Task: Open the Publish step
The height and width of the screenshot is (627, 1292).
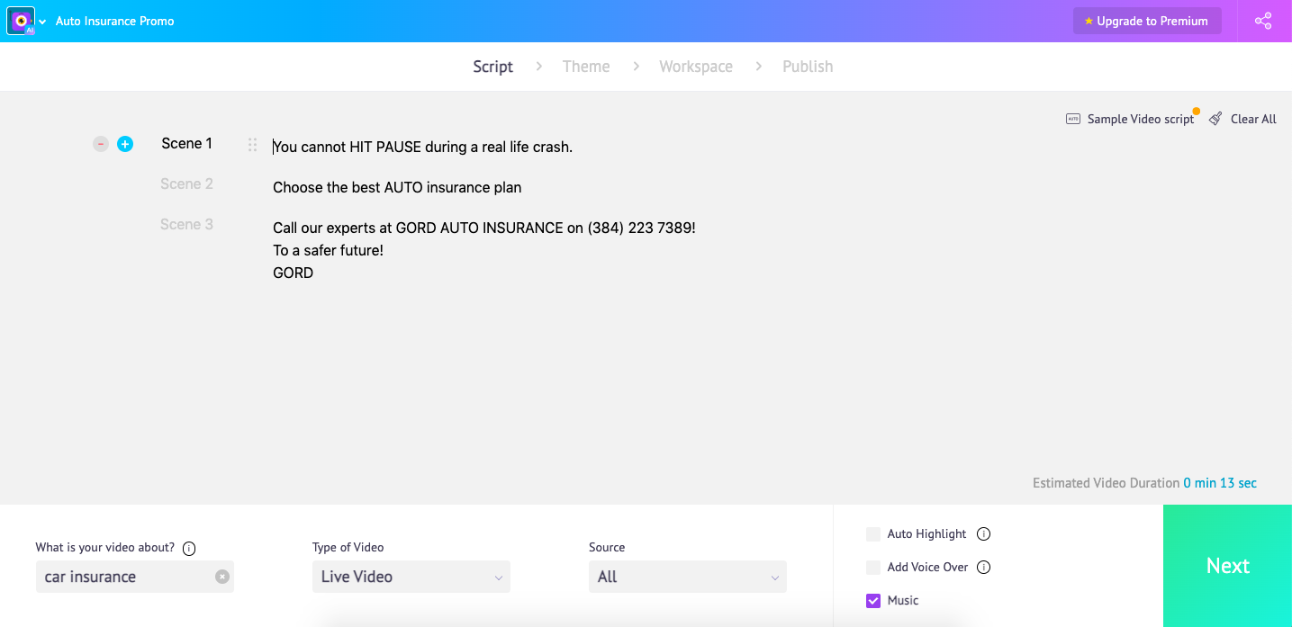Action: pyautogui.click(x=808, y=66)
